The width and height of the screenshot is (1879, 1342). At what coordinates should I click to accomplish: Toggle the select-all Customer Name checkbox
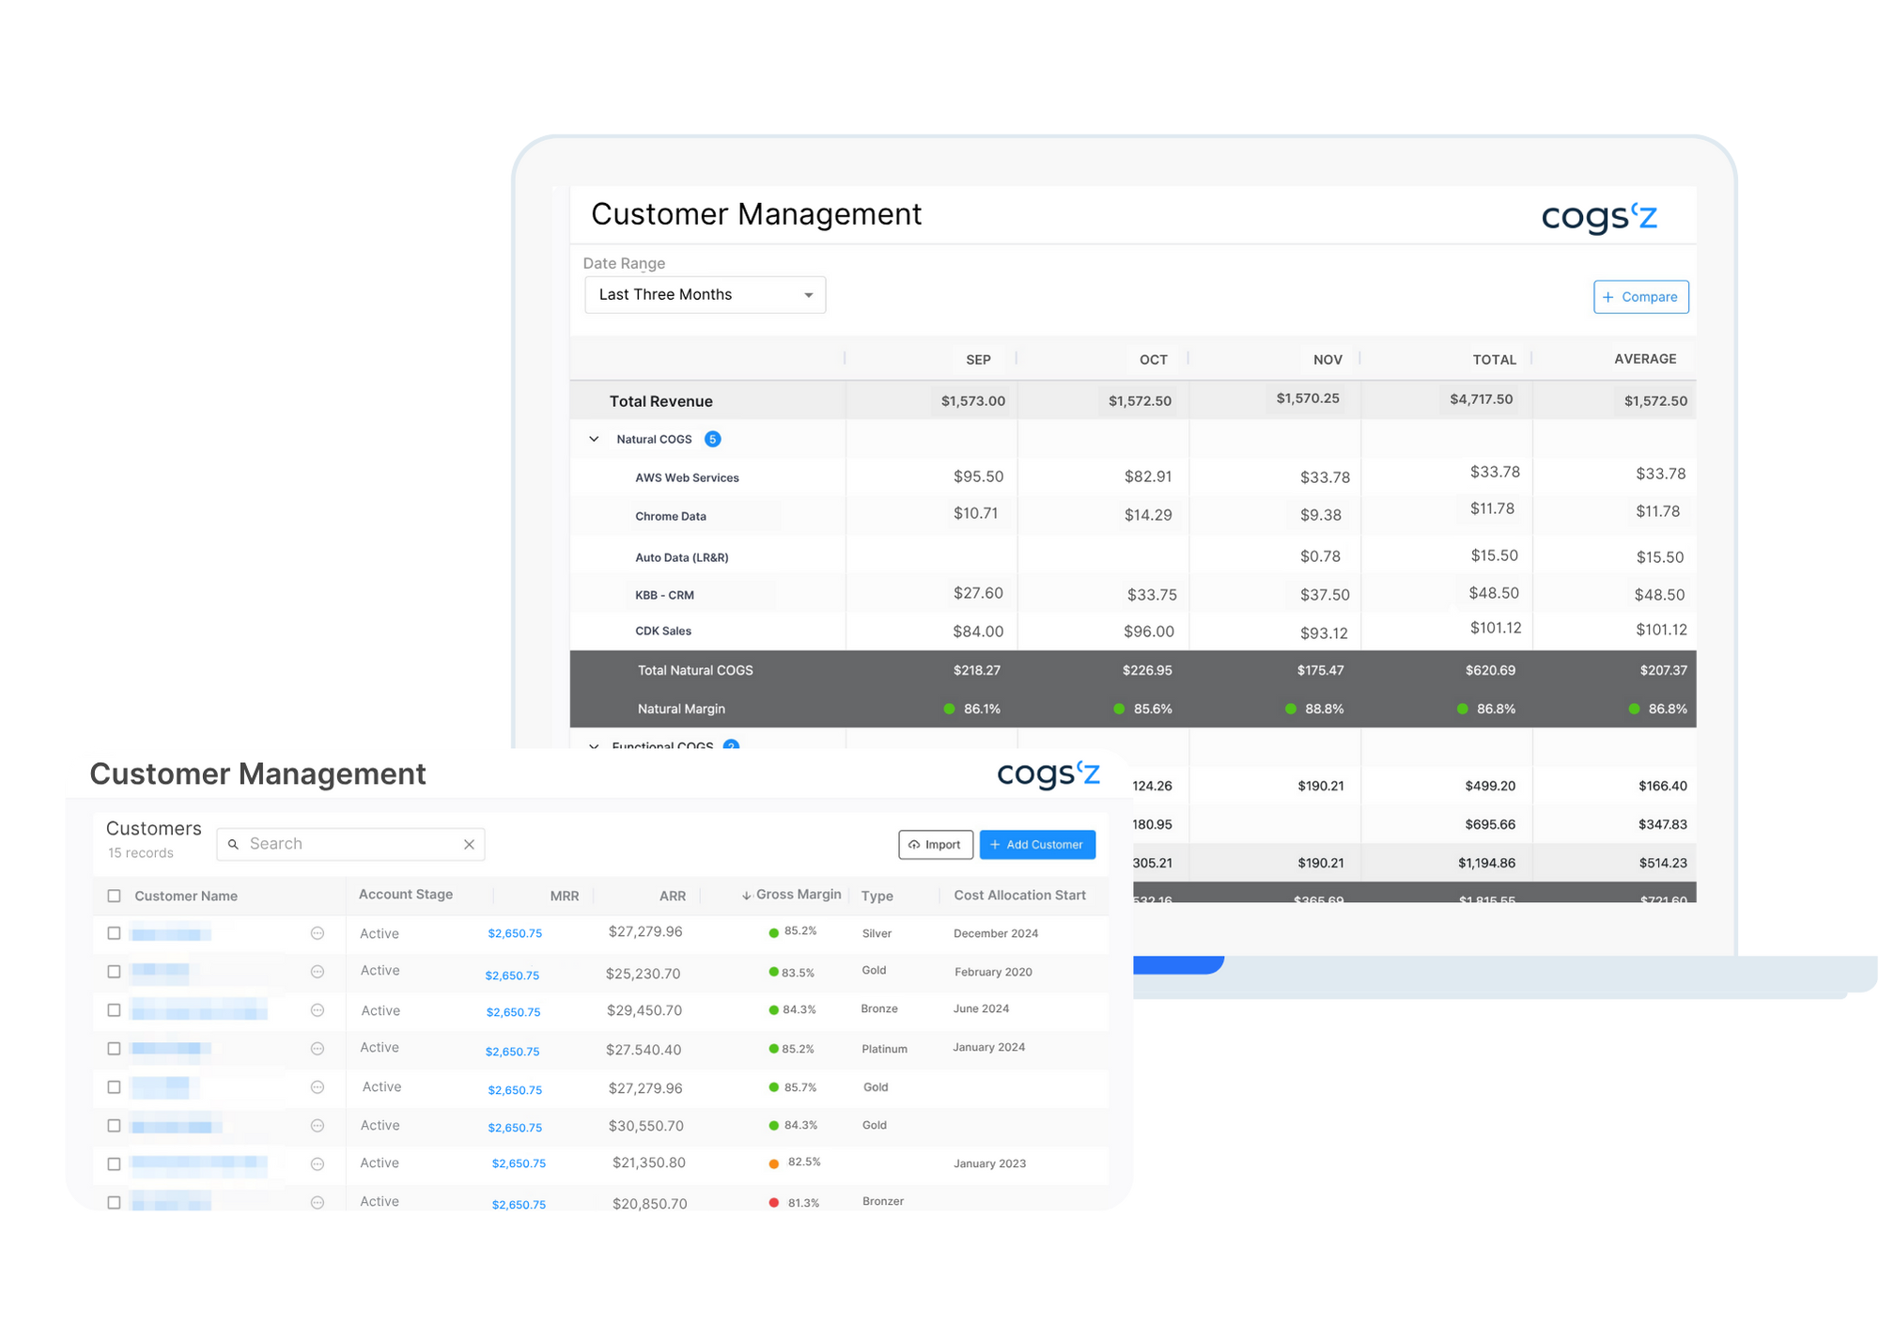114,896
